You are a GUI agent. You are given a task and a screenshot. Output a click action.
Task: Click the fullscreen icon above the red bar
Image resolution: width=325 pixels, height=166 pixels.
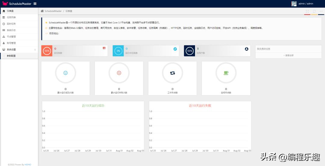(x=307, y=11)
